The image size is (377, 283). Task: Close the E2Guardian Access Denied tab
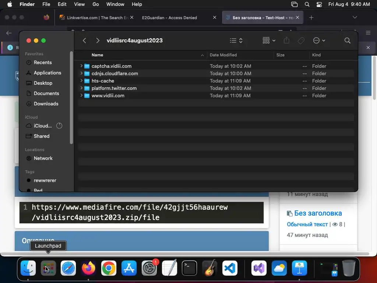click(x=215, y=17)
